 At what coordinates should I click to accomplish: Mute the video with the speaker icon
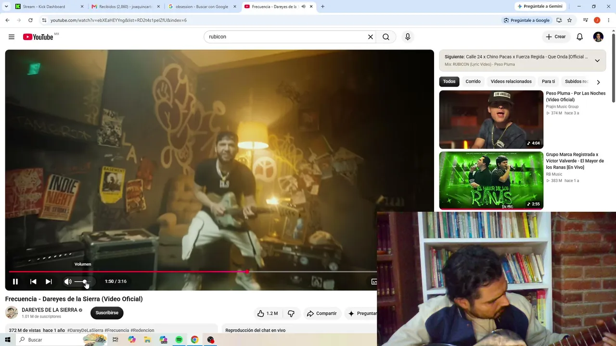tap(68, 282)
